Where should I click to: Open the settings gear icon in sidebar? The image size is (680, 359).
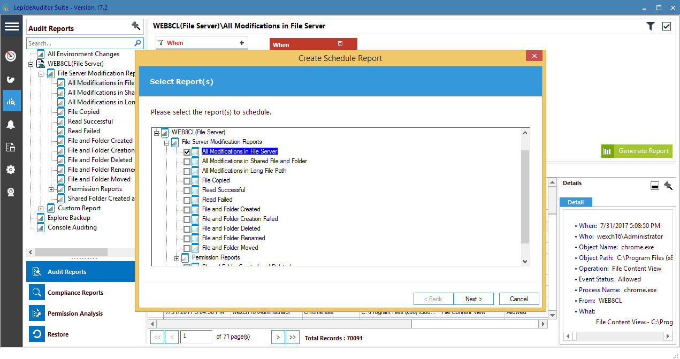coord(11,170)
